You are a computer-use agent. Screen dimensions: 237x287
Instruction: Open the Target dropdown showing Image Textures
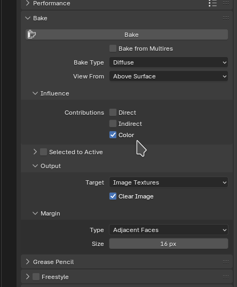click(x=169, y=182)
